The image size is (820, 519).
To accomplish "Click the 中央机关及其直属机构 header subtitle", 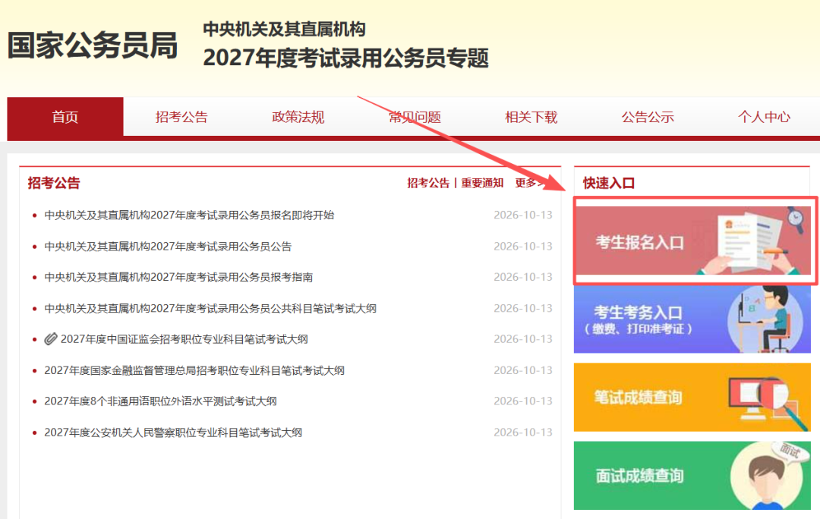I will (x=285, y=30).
